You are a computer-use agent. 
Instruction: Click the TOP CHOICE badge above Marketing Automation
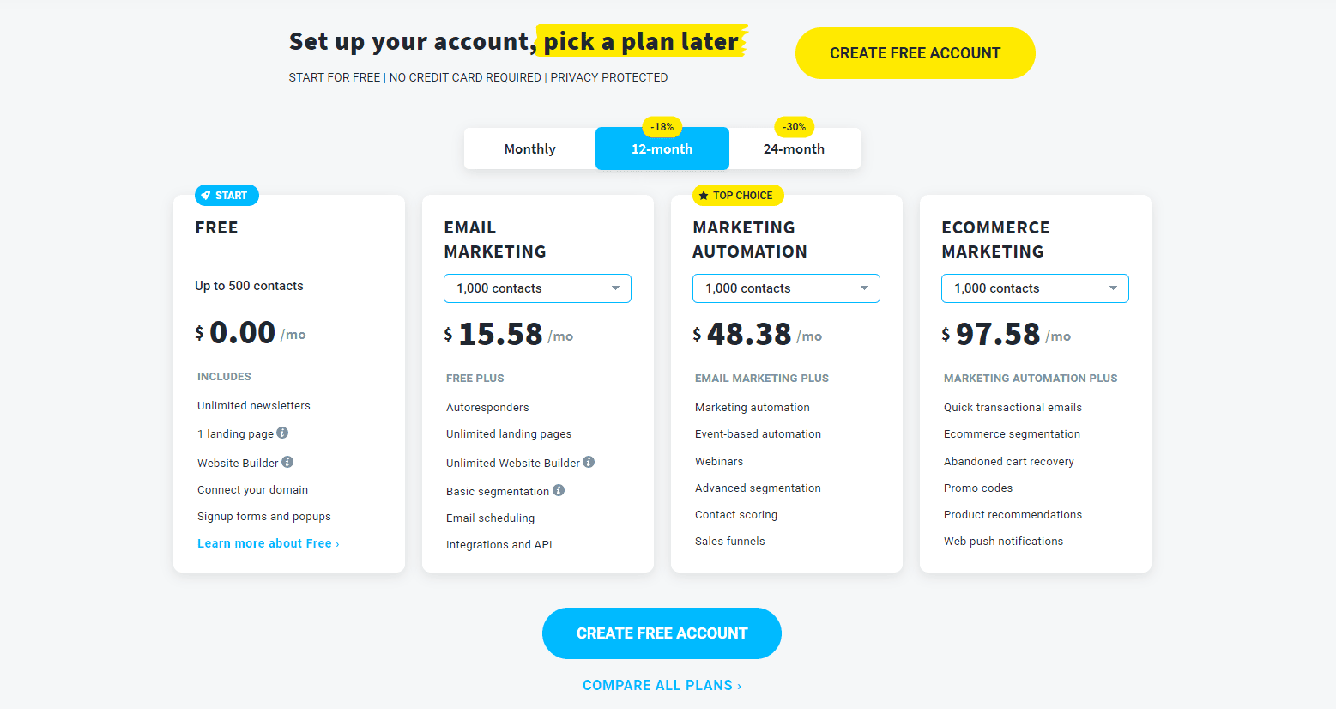(738, 195)
